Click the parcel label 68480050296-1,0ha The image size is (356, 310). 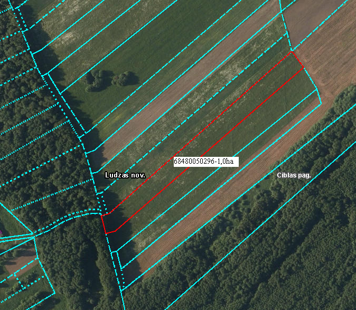pyautogui.click(x=206, y=162)
